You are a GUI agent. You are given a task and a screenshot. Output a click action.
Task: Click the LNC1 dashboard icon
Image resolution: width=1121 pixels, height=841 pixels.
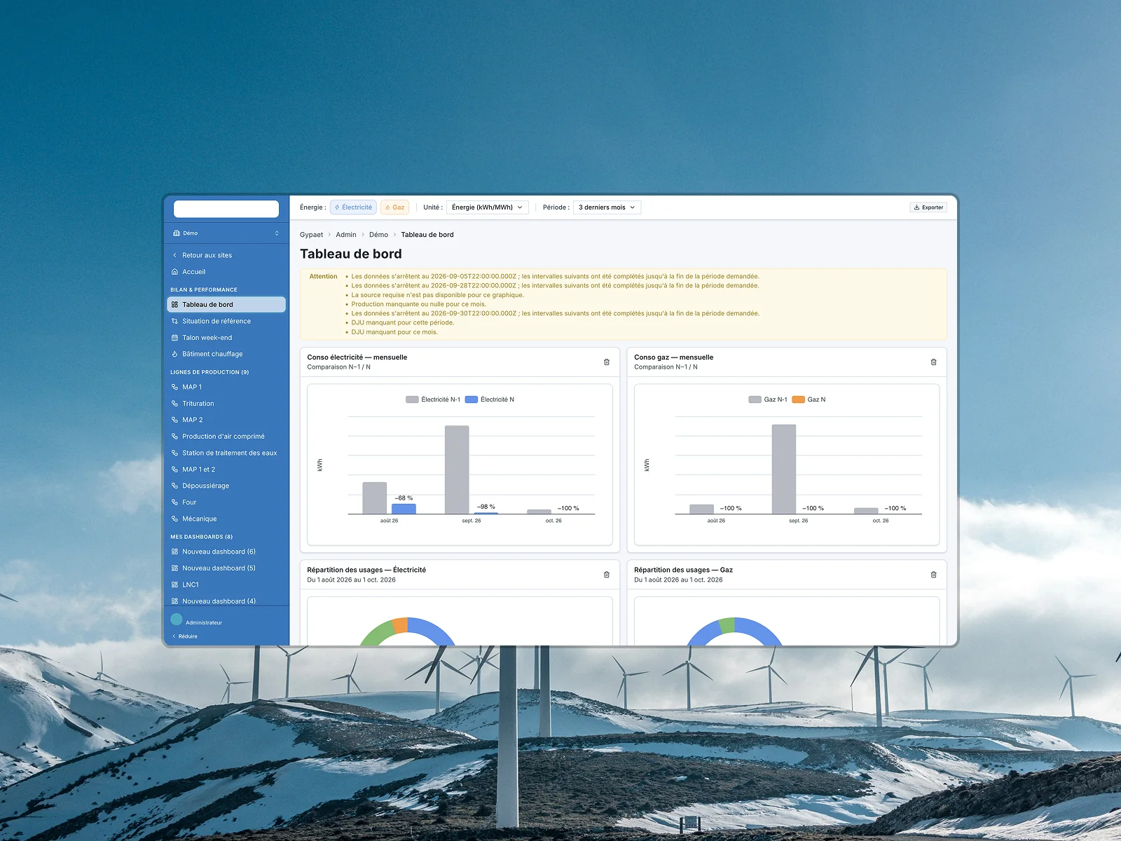[174, 584]
